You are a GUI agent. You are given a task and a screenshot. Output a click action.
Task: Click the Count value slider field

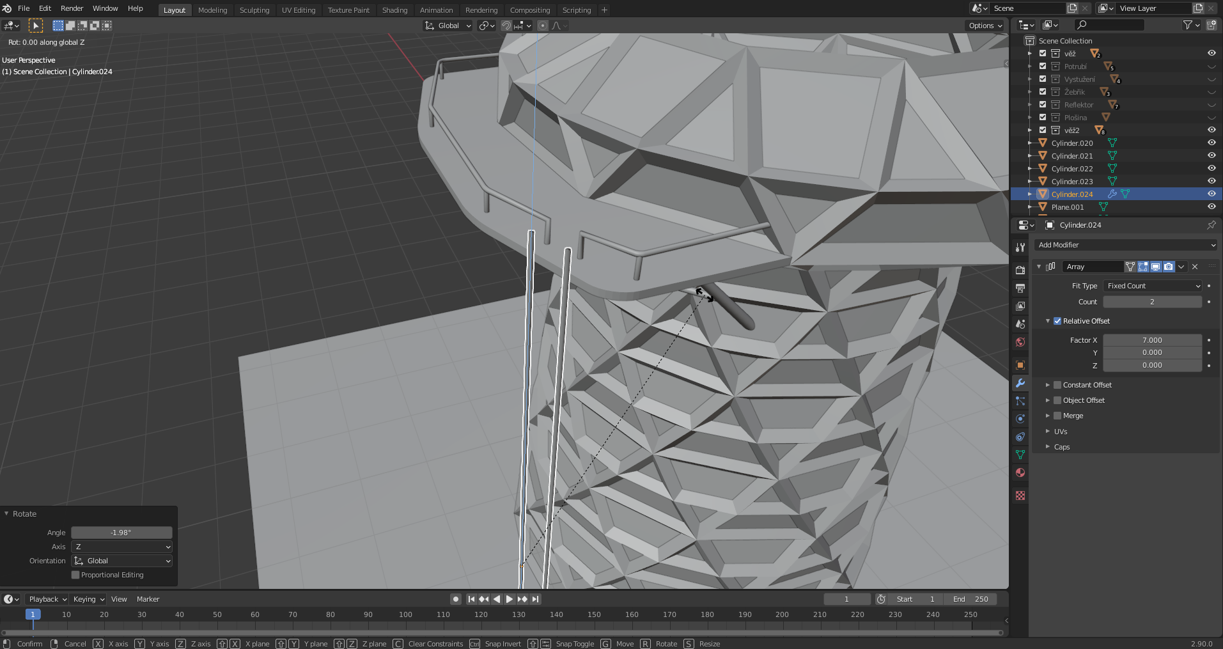[1152, 302]
